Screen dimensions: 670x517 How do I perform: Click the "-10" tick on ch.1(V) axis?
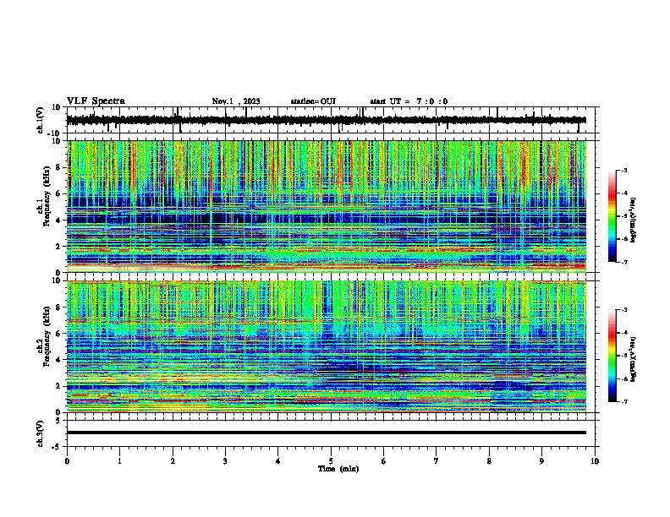[x=54, y=133]
